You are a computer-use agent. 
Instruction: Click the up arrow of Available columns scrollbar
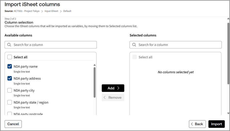(95, 65)
